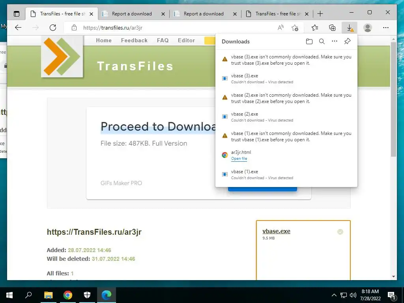Open the FAQ menu item
The width and height of the screenshot is (404, 303).
click(x=163, y=41)
